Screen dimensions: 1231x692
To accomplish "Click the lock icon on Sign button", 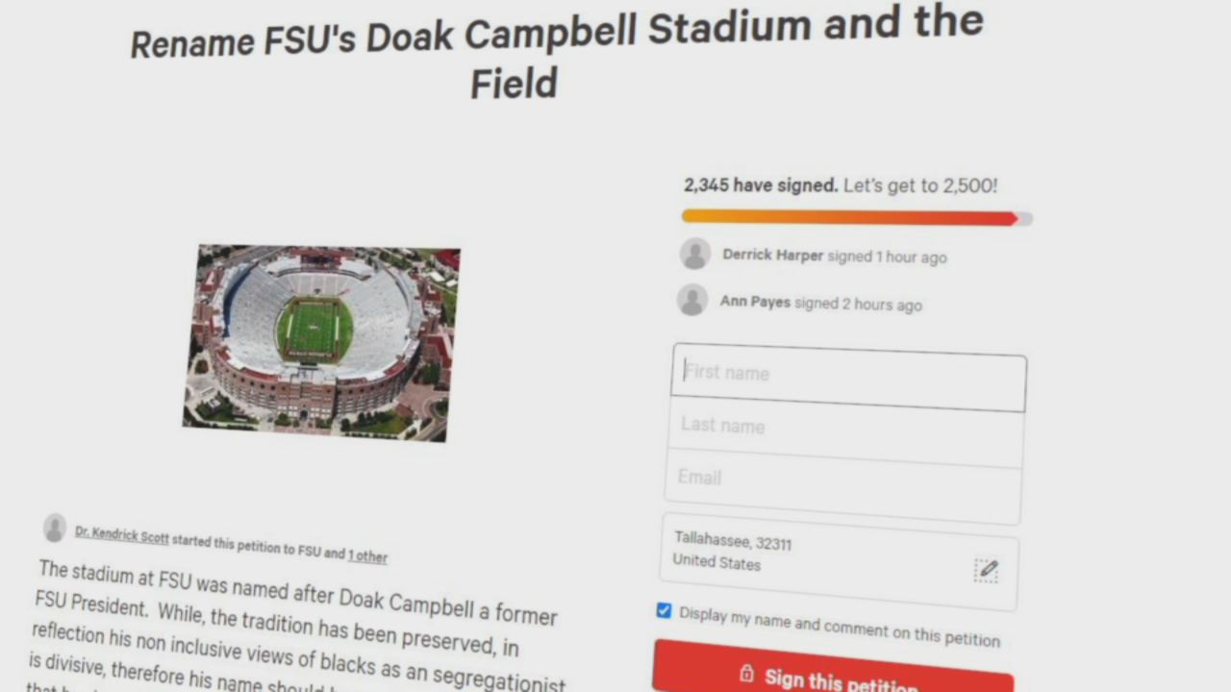I will click(746, 673).
